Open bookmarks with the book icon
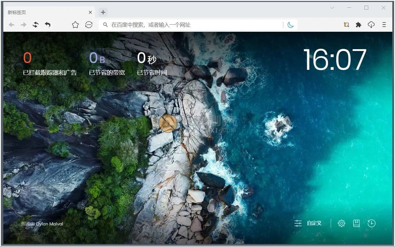This screenshot has width=395, height=247. tap(356, 223)
